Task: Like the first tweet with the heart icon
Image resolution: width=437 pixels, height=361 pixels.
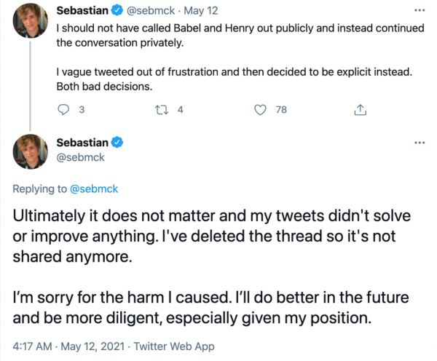Action: point(260,110)
